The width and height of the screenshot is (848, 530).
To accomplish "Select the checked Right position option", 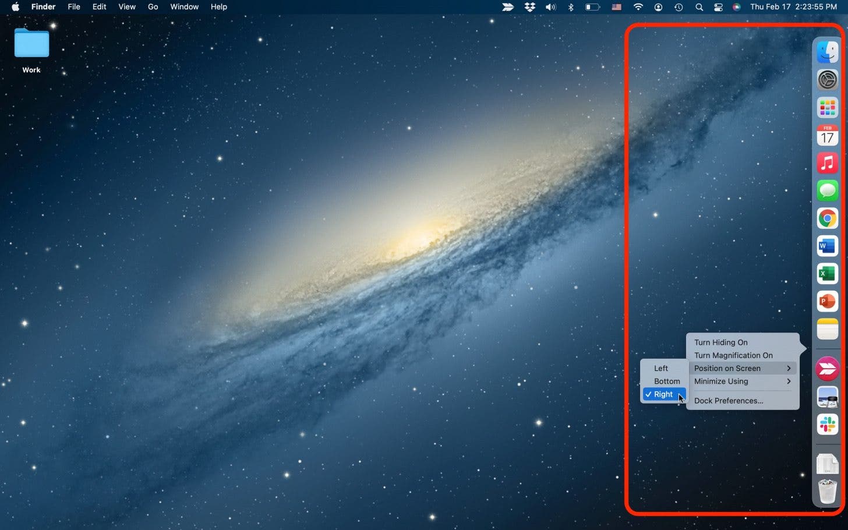I will tap(663, 394).
